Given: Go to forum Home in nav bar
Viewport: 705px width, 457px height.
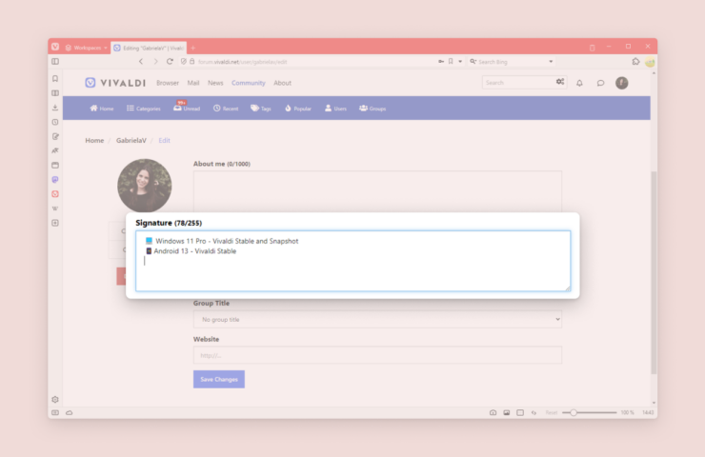Looking at the screenshot, I should [x=102, y=109].
